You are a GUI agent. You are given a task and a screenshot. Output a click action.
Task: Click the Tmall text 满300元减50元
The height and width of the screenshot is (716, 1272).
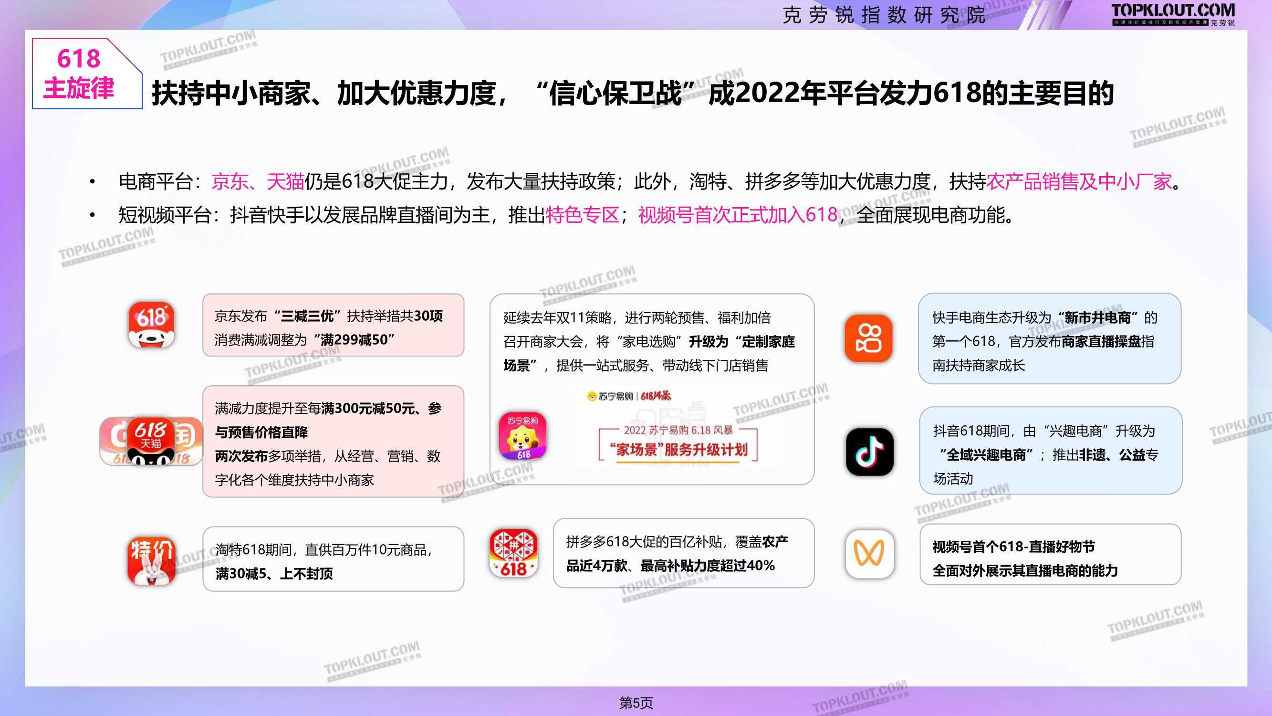tap(368, 409)
